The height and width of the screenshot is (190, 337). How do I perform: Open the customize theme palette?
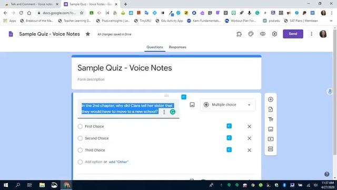click(x=251, y=34)
